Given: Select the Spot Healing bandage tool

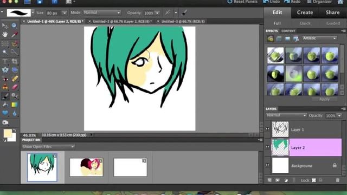Looking at the screenshot, I should click(x=14, y=79).
